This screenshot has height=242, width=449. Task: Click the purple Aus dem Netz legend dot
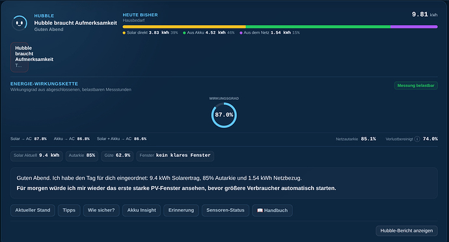[x=241, y=33]
